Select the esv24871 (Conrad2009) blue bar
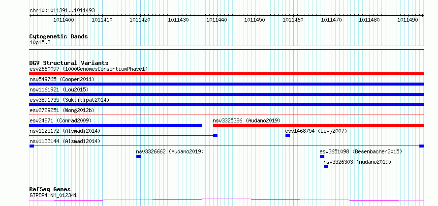 (x=116, y=125)
